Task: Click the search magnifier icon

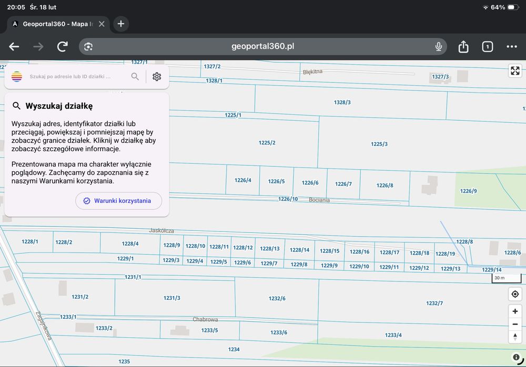Action: [135, 77]
